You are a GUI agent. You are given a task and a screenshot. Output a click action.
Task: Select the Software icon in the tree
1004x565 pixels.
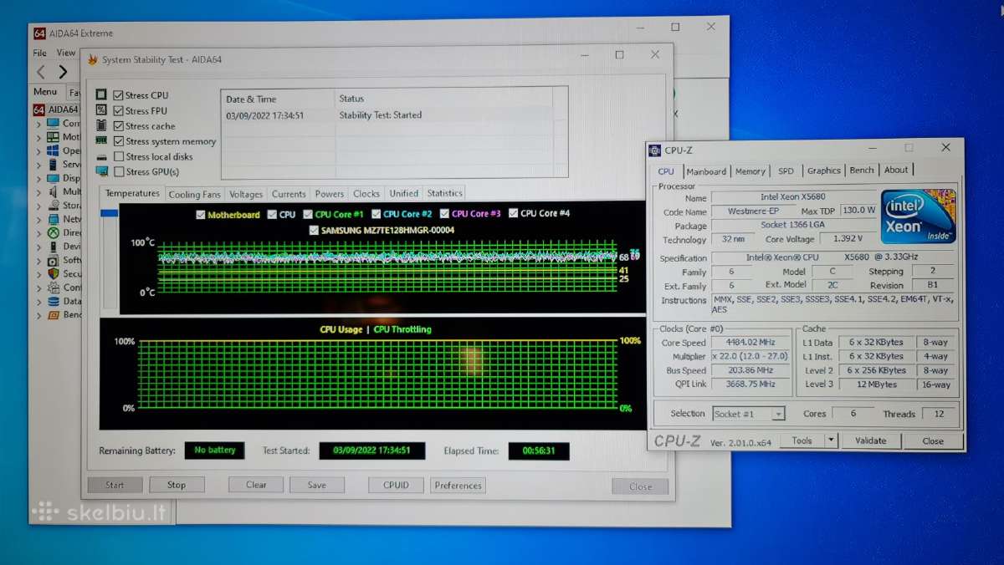coord(53,260)
